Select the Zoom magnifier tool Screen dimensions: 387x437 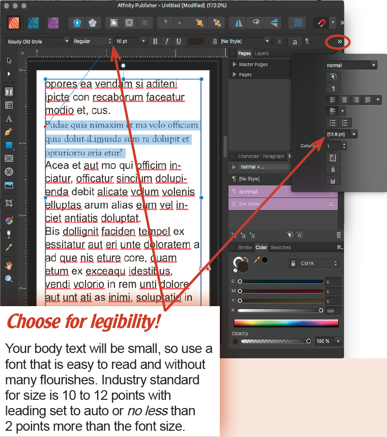(x=9, y=279)
